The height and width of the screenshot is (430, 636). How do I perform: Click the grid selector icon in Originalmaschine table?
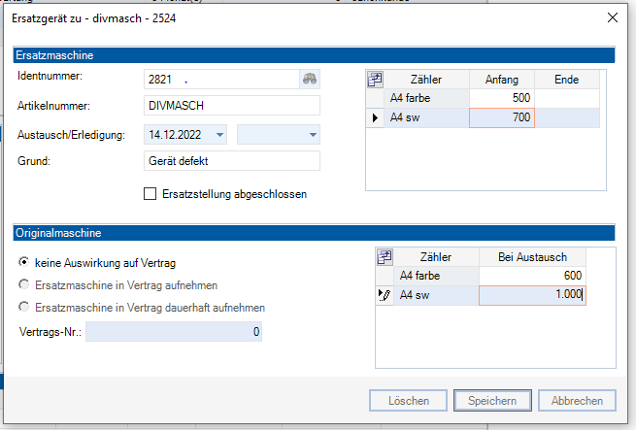tap(385, 257)
